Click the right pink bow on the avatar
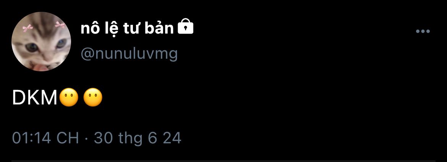This screenshot has height=162, width=447. pos(60,25)
